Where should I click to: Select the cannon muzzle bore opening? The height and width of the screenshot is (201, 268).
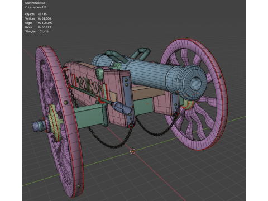(195, 83)
